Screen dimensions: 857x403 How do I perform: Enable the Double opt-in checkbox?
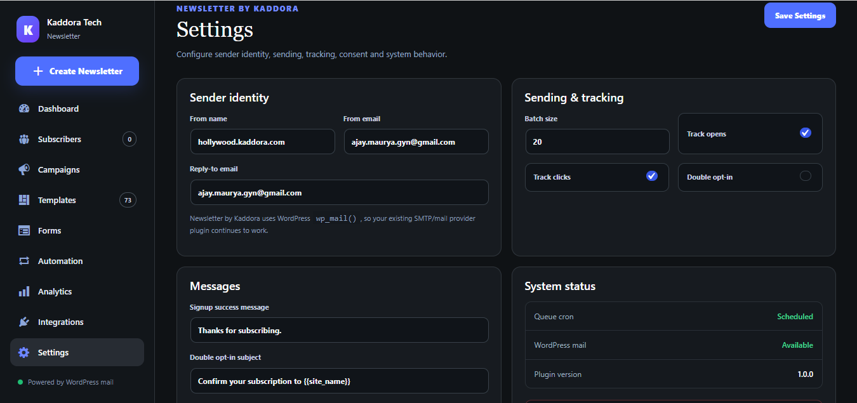click(806, 176)
